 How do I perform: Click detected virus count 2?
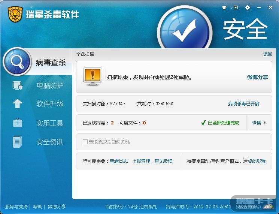pyautogui.click(x=112, y=123)
